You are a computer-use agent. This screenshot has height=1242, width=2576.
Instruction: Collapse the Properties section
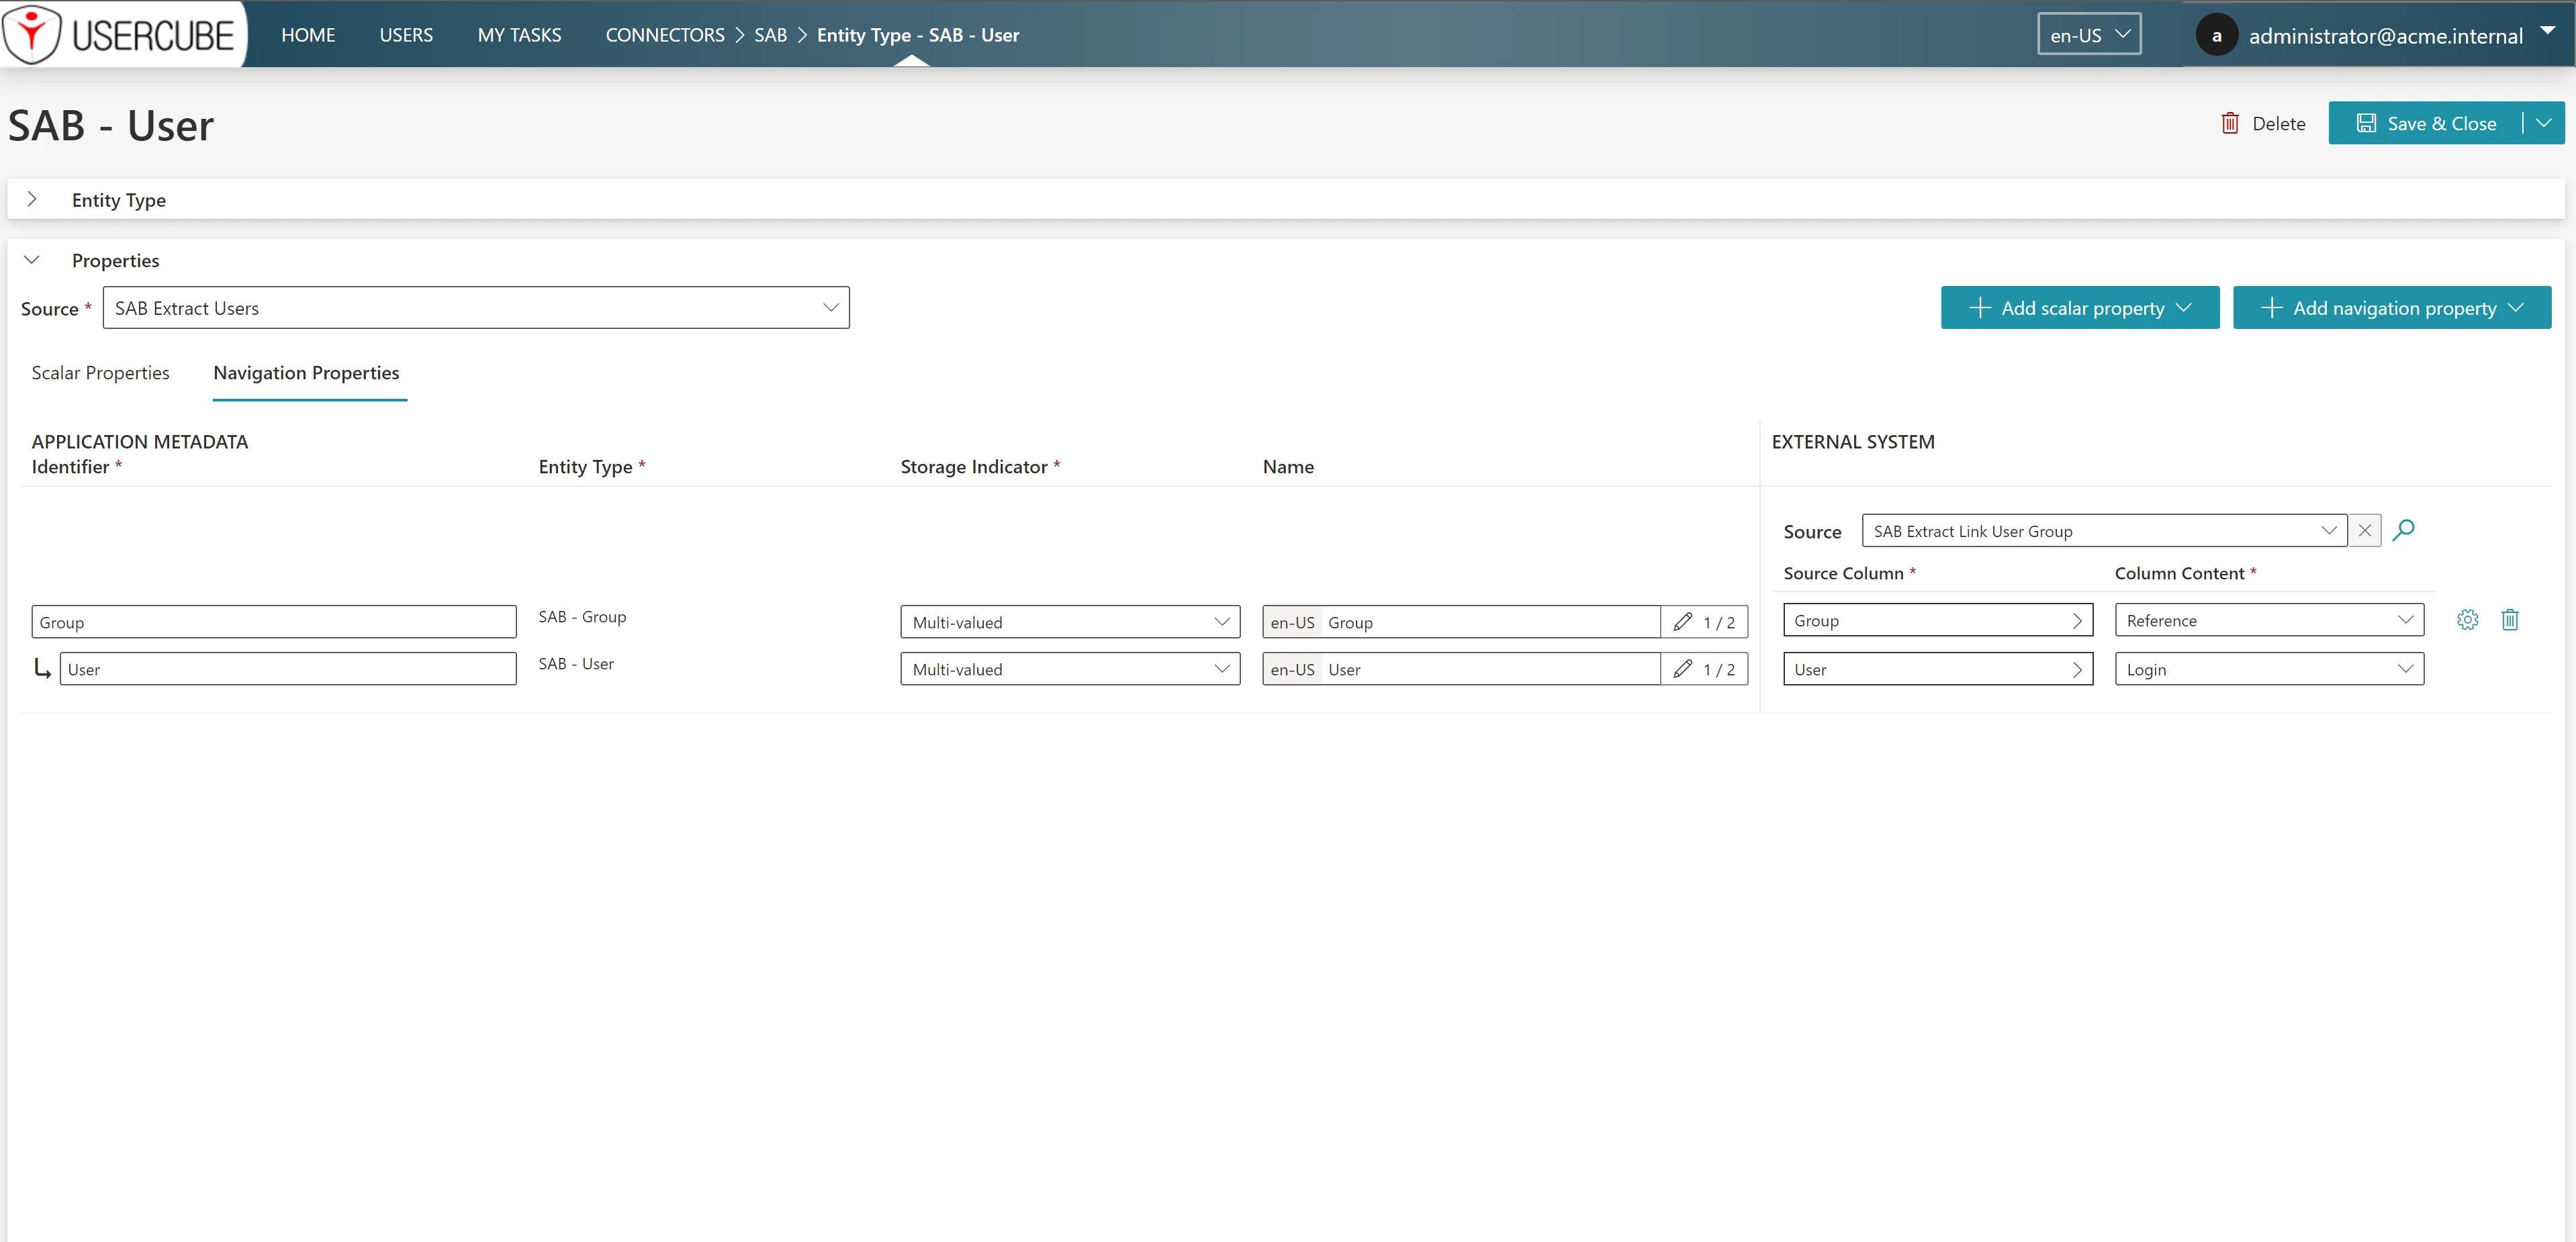coord(32,260)
